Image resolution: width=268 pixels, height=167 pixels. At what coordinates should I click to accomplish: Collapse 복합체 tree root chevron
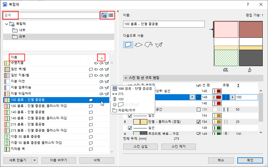point(6,24)
